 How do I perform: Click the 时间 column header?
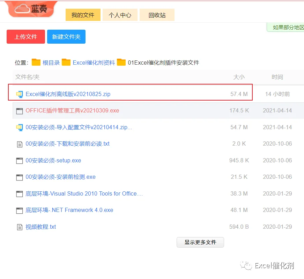point(277,77)
